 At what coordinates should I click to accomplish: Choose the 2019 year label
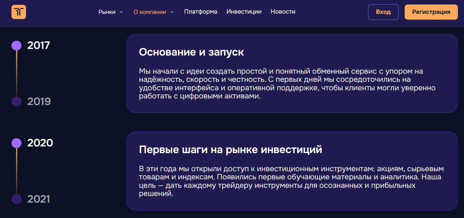click(x=39, y=101)
